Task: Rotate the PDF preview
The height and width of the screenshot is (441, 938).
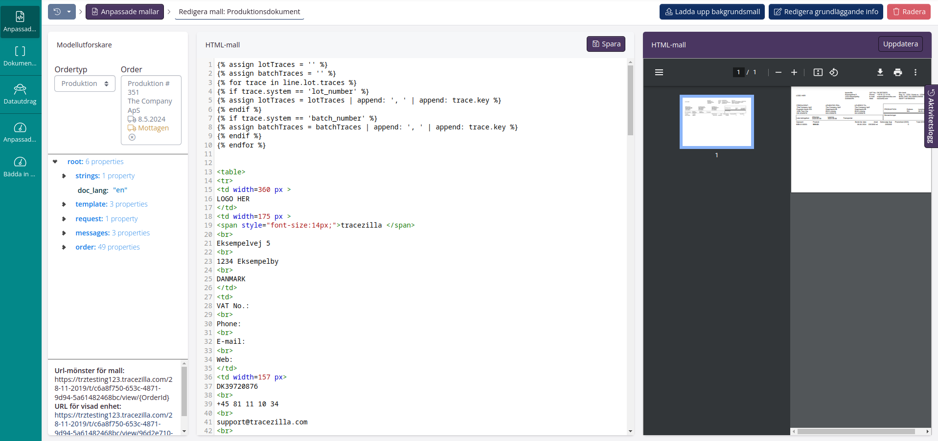Action: (834, 72)
